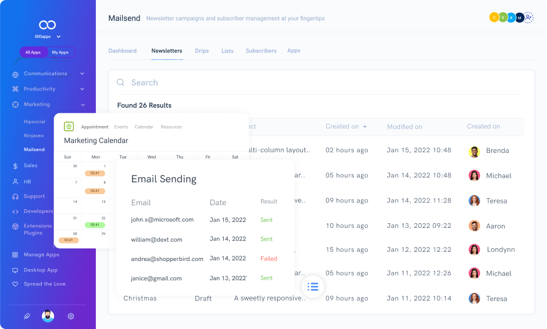Viewport: 547px width, 329px height.
Task: Open user profile avatar in sidebar
Action: coord(48,316)
